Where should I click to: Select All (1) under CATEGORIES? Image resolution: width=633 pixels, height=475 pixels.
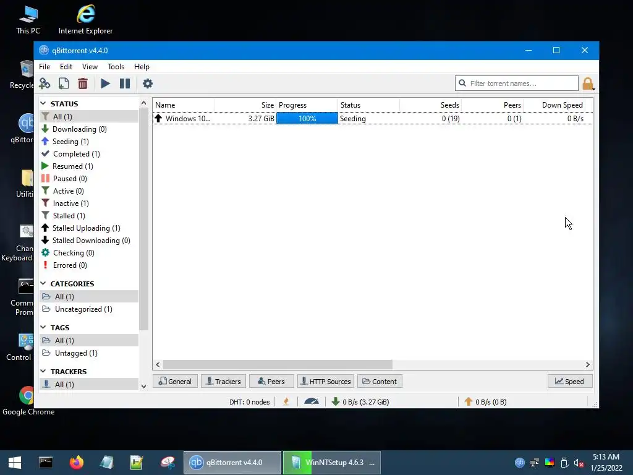click(x=89, y=296)
